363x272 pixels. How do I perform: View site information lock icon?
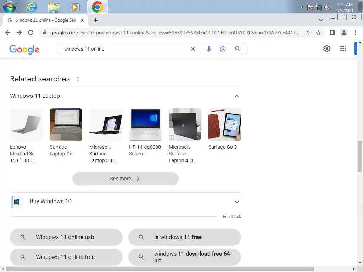[45, 33]
